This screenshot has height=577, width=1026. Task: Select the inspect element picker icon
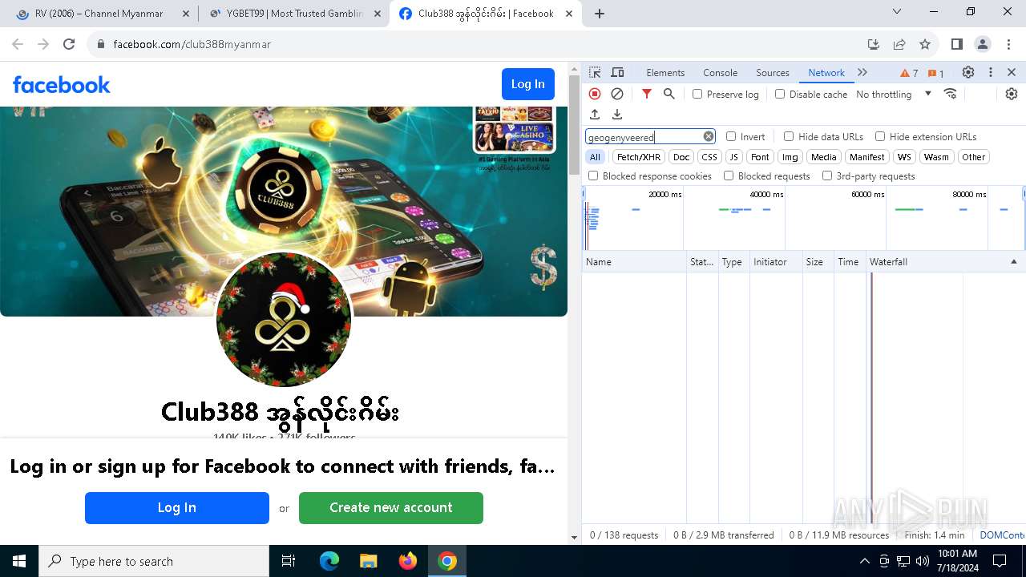(595, 72)
